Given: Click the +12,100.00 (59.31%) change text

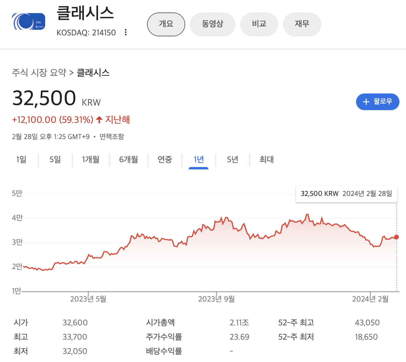Looking at the screenshot, I should click(x=53, y=120).
